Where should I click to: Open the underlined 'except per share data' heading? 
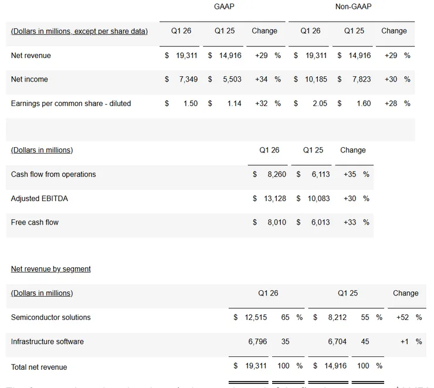[x=79, y=31]
